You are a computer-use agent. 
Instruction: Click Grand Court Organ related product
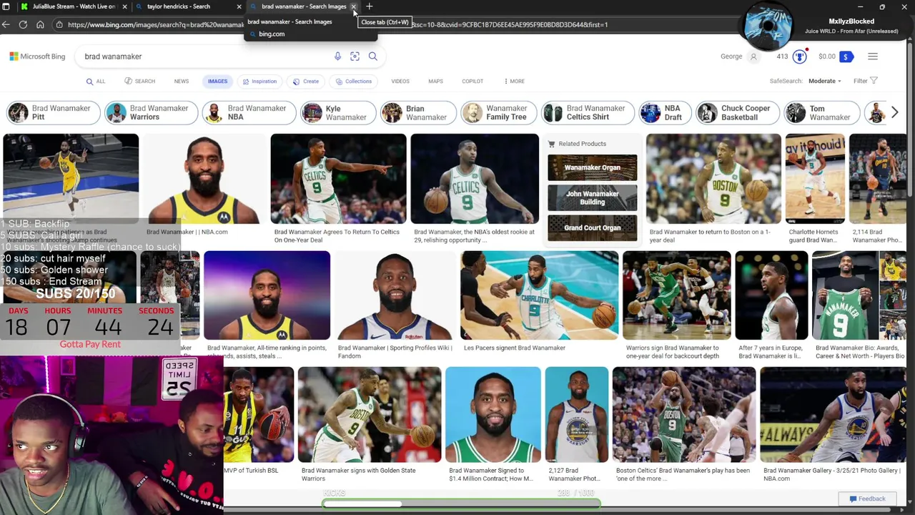593,228
